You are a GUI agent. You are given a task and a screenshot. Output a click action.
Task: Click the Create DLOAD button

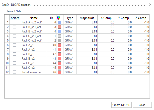121,105
